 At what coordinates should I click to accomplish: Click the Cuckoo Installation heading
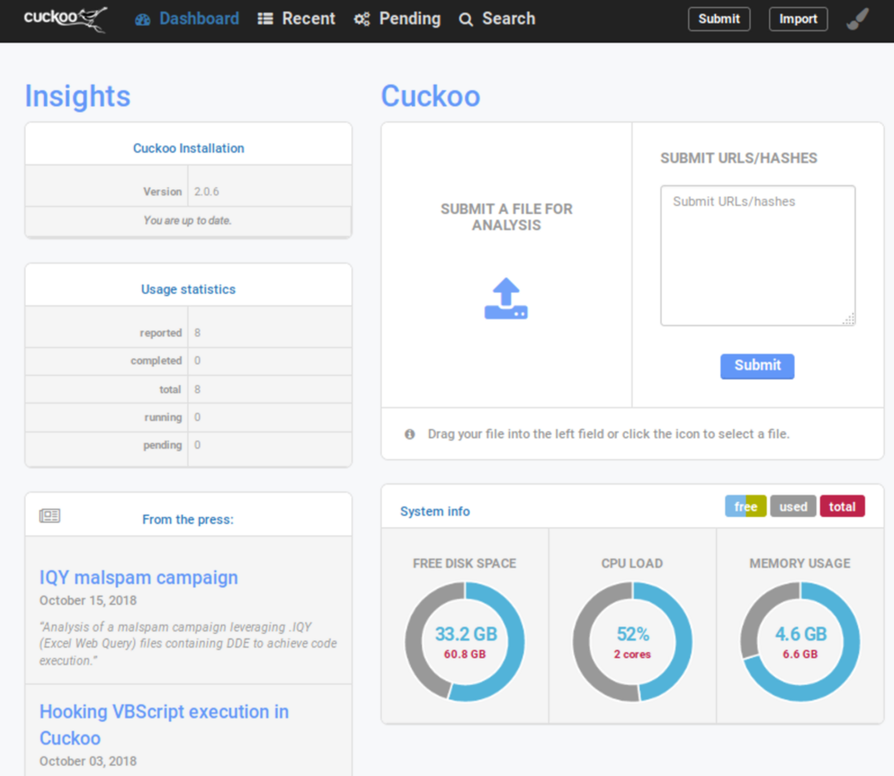click(x=188, y=148)
